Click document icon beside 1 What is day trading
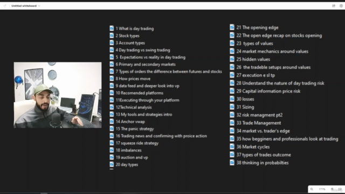 112,28
